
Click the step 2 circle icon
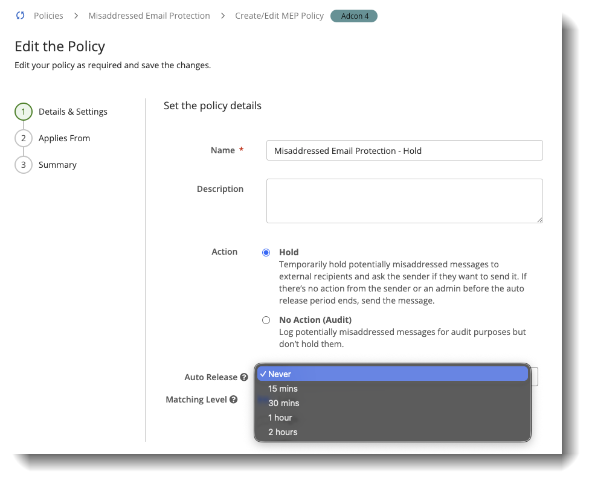[24, 138]
